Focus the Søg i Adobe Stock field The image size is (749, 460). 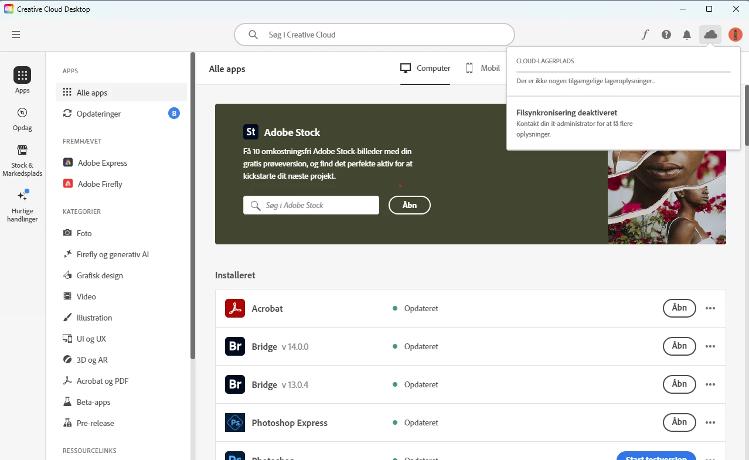[x=311, y=205]
